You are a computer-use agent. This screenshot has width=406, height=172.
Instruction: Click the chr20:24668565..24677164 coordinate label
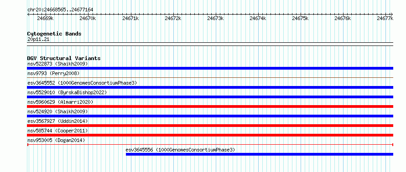pos(60,10)
